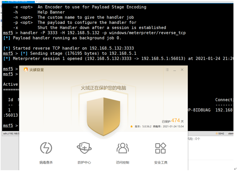This screenshot has height=177, width=237.
Task: Click the ssh://192.168.5 status bar address
Action: (11, 134)
